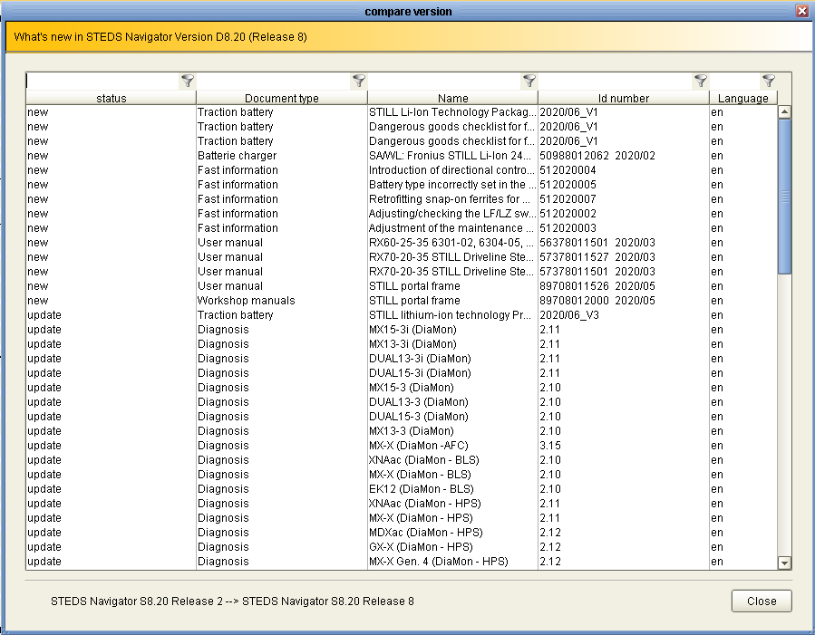The width and height of the screenshot is (815, 635).
Task: Click Id number 512020007
Action: [568, 199]
